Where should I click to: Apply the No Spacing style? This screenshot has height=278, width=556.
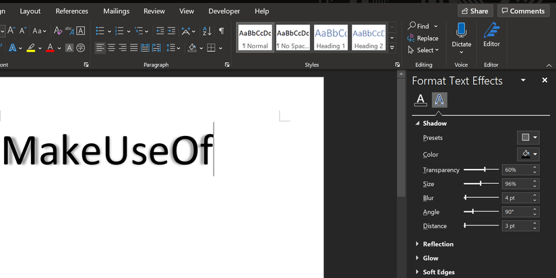(x=293, y=38)
